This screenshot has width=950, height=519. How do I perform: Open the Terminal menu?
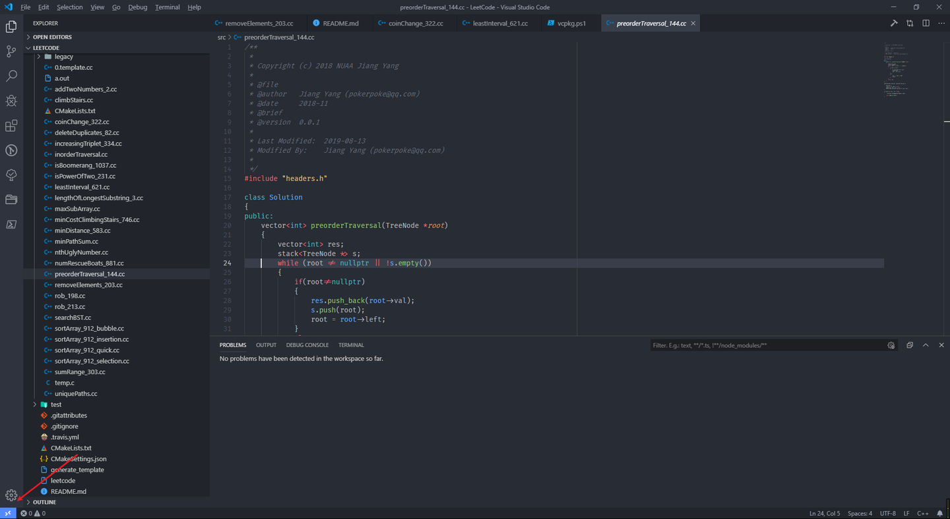click(167, 7)
